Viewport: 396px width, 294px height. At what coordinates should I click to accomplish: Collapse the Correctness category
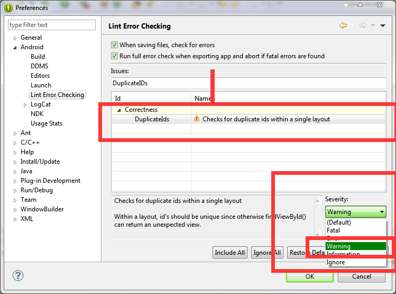[119, 110]
